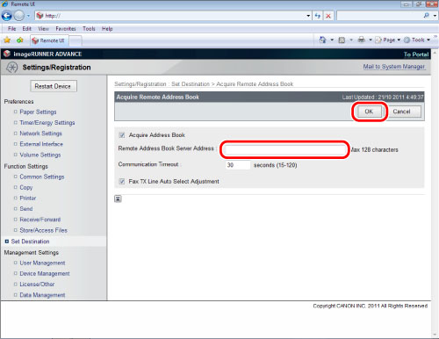Click Mail to System Manager link
Screen dimensions: 439x339
[x=394, y=67]
